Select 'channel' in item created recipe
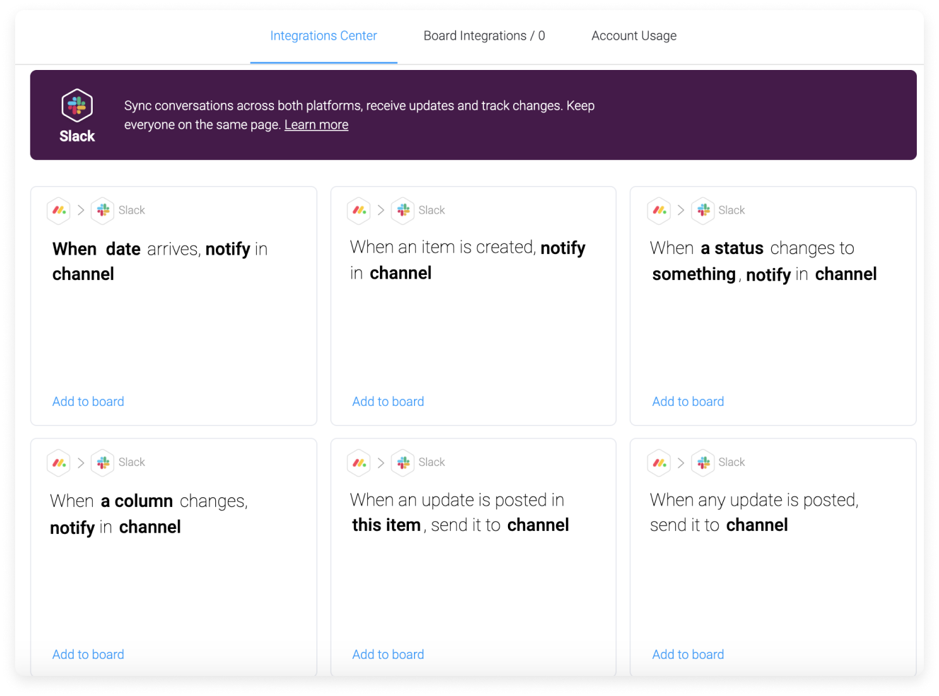Screen dimensions: 939x696 click(401, 273)
